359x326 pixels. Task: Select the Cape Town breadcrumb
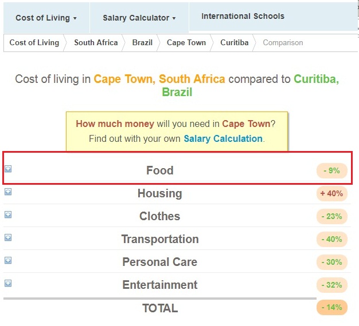[x=186, y=42]
